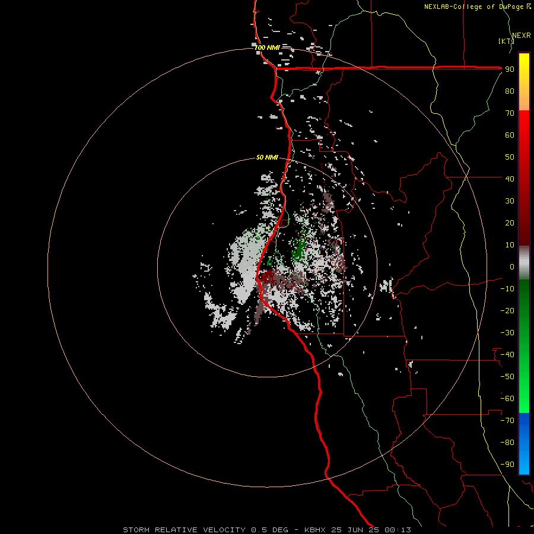This screenshot has height=534, width=534.
Task: Click the -40 value on the velocity scale
Action: (507, 355)
